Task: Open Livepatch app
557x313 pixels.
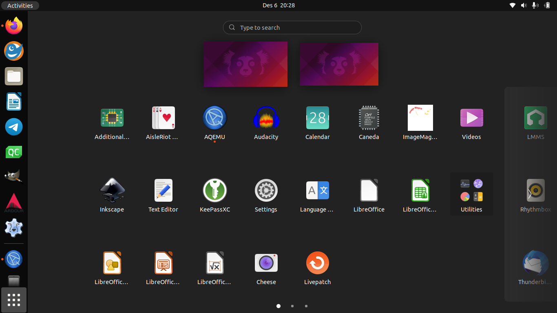Action: pyautogui.click(x=318, y=268)
